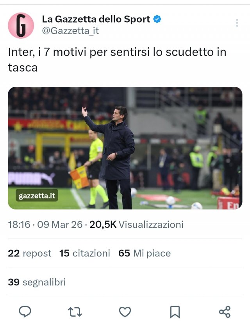Click the blue verified badge
This screenshot has width=250, height=326.
[x=157, y=19]
